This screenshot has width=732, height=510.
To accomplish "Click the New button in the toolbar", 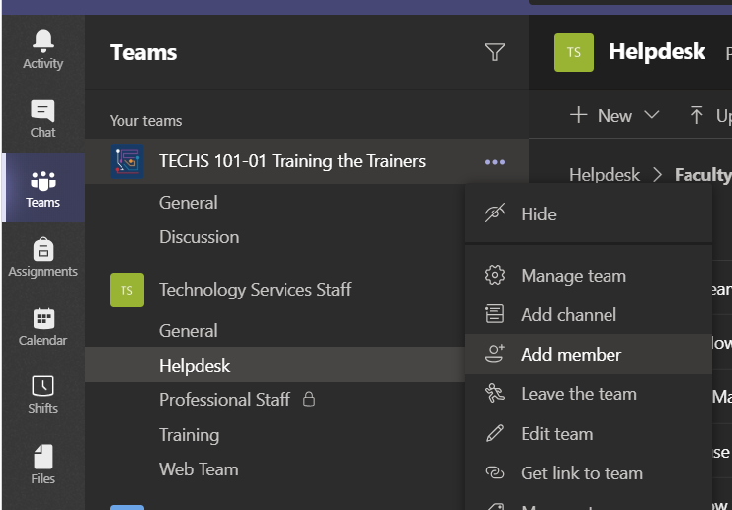I will click(614, 115).
